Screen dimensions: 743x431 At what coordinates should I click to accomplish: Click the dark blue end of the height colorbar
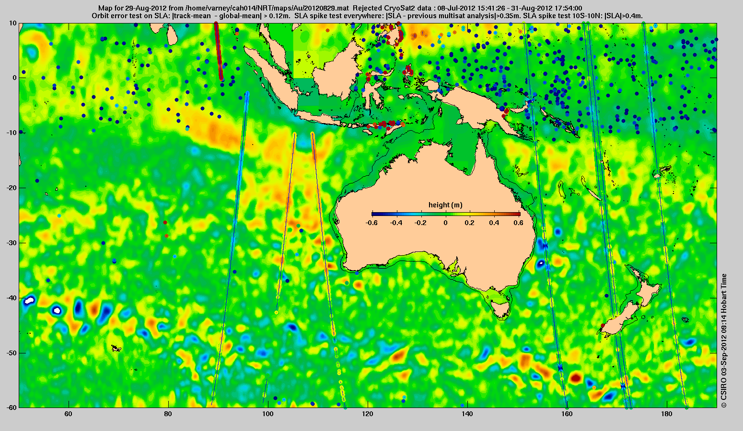pyautogui.click(x=374, y=214)
